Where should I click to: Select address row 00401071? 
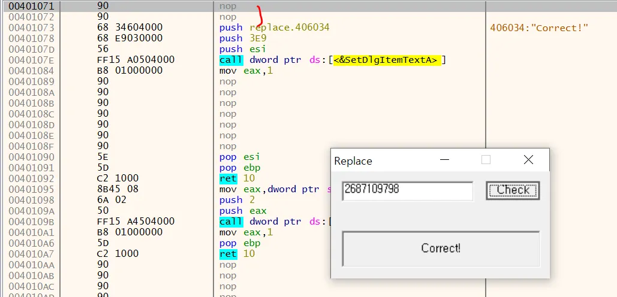[31, 6]
